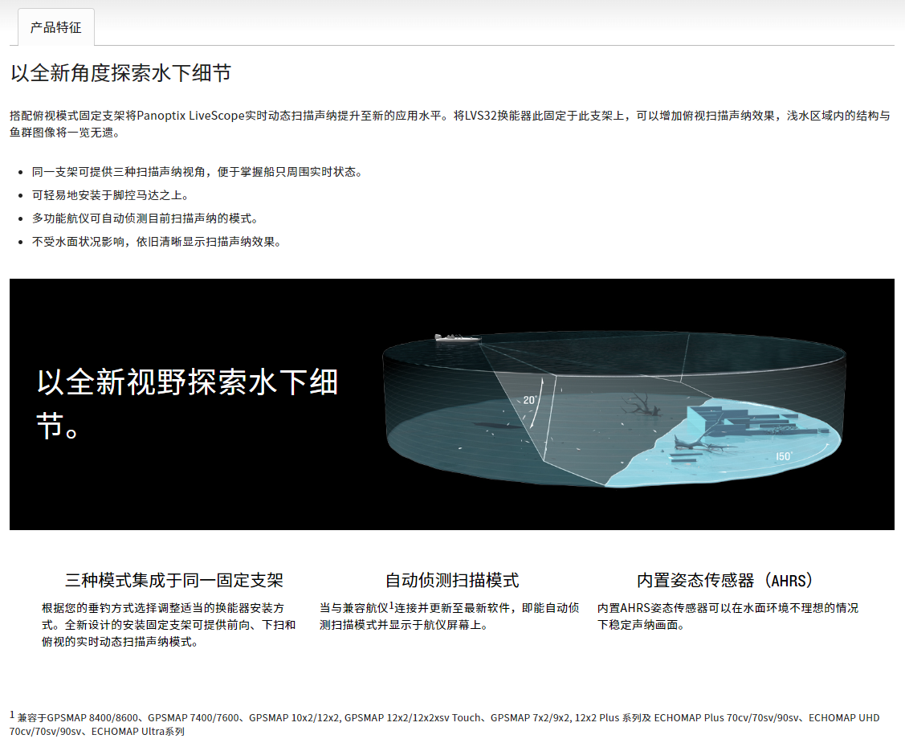The height and width of the screenshot is (747, 905).
Task: Select the bullet 多功能航仪可自动侦测目前扫描声纳的模式
Action: [x=145, y=218]
